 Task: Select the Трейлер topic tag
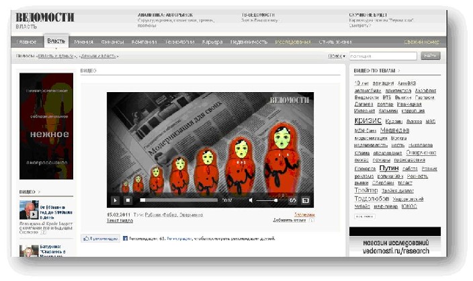(366, 190)
